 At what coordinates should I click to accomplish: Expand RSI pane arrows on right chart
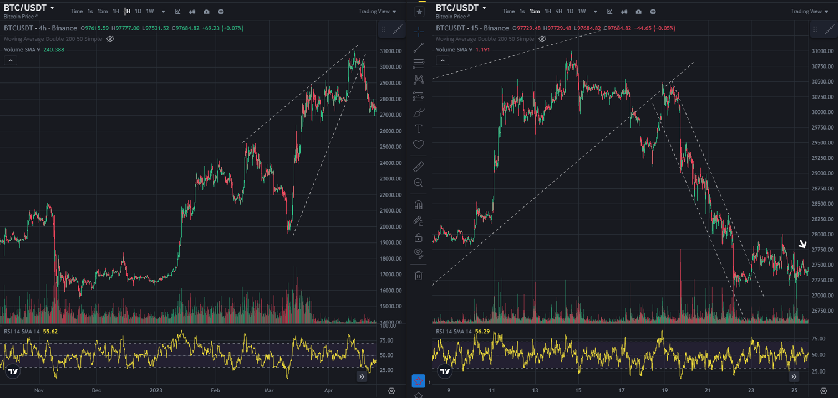(x=794, y=376)
